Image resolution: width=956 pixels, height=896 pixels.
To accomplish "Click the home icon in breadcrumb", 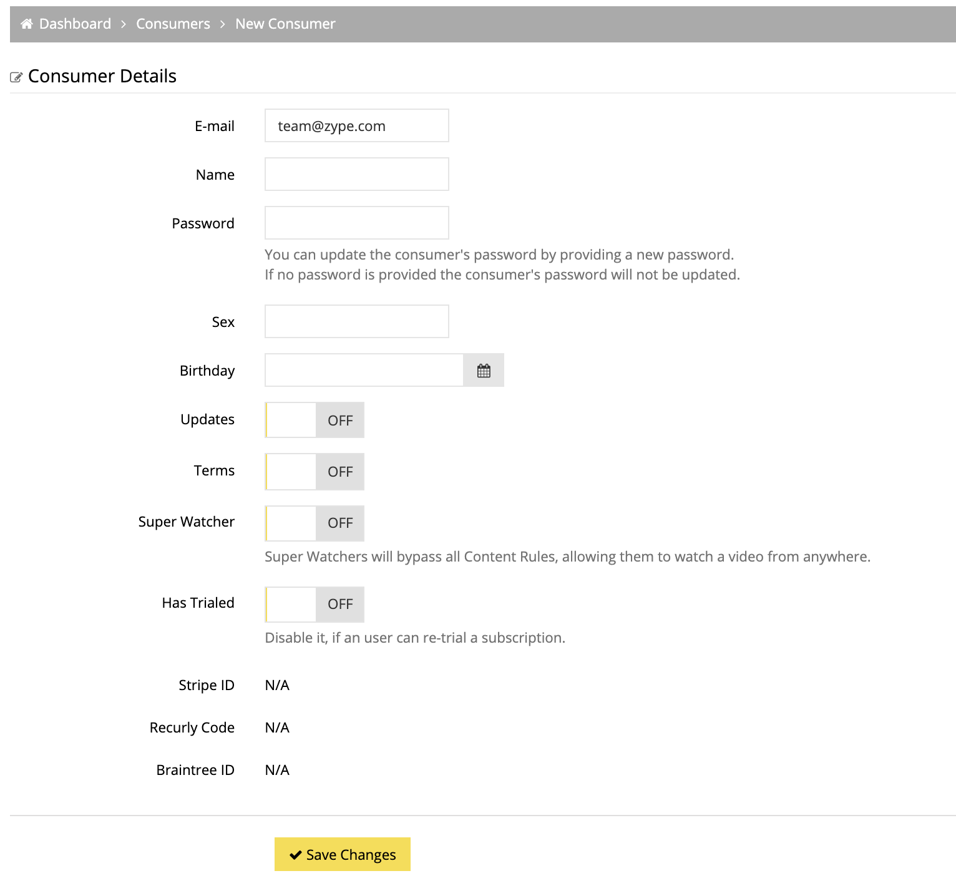I will [x=27, y=24].
